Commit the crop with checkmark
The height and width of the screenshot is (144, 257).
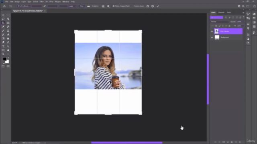158,6
